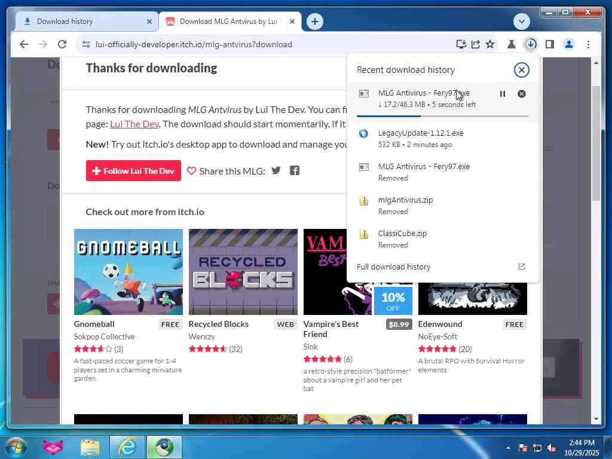The width and height of the screenshot is (612, 459).
Task: Follow Lui The Dev button
Action: coord(133,170)
